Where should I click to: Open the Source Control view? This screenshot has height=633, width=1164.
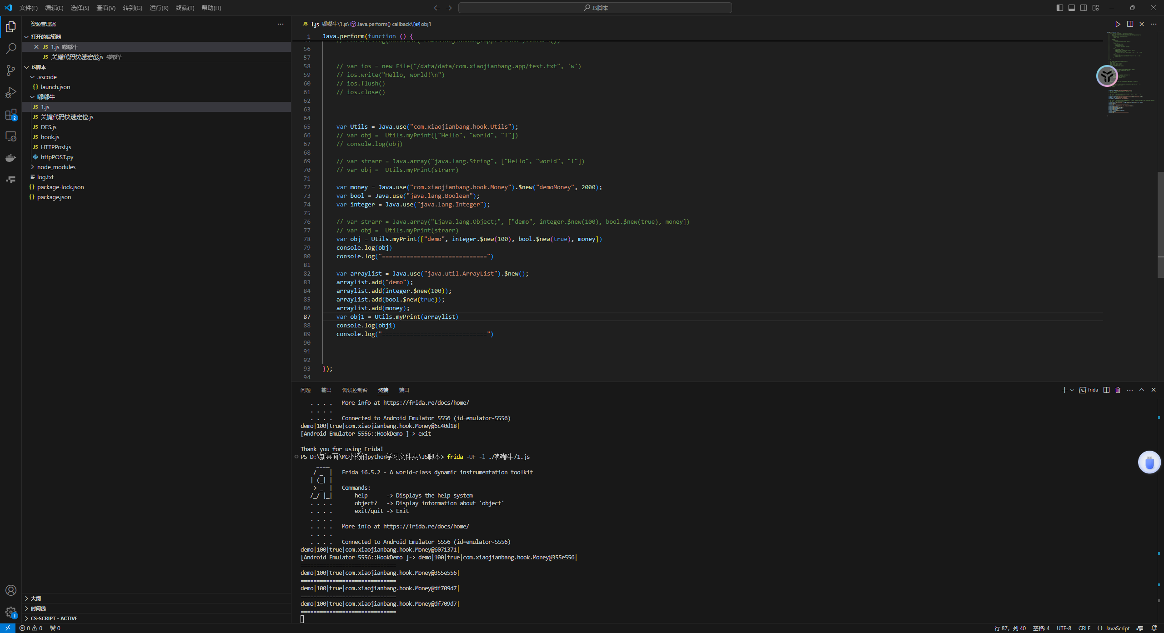point(11,70)
